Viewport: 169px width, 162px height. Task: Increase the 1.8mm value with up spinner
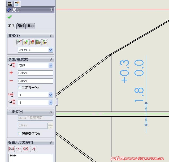pos(50,124)
